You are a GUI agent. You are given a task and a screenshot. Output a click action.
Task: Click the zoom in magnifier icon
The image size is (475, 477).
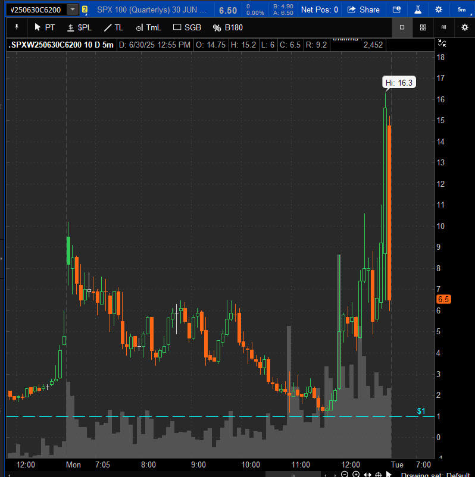pos(355,475)
